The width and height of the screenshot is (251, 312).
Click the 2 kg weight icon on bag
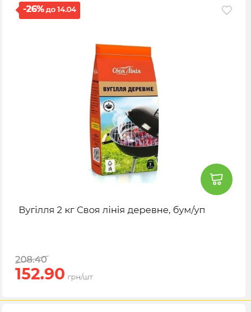coord(150,164)
